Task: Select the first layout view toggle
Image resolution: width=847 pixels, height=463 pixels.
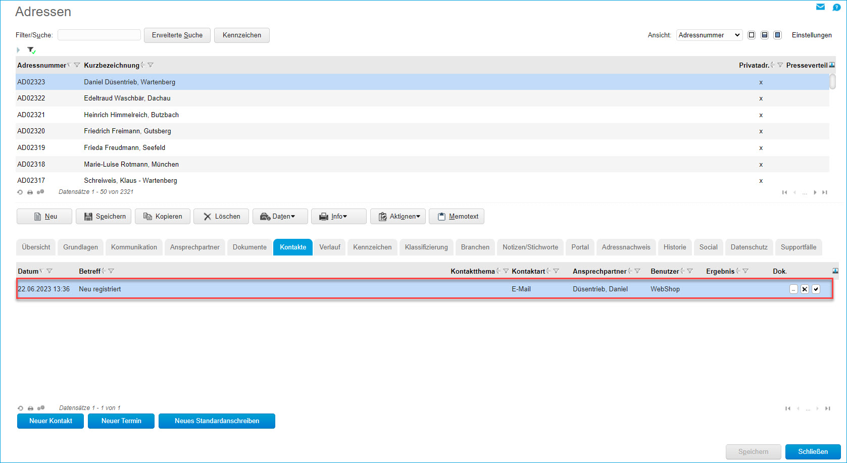Action: tap(752, 35)
